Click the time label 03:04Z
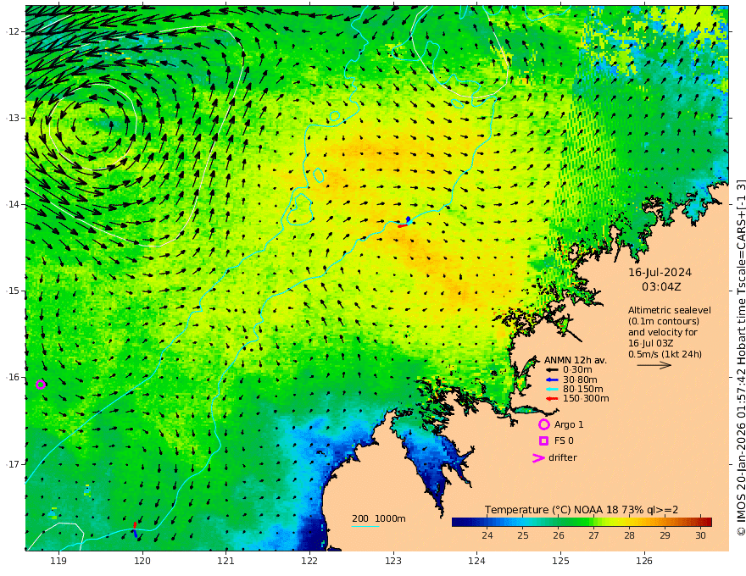The image size is (746, 576). (661, 287)
